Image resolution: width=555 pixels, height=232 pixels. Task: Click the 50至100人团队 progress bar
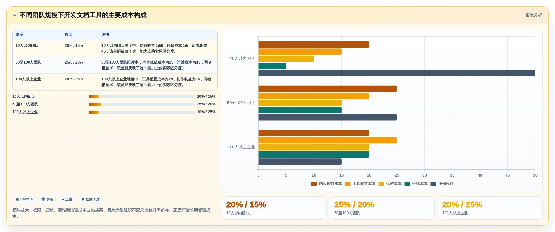[141, 104]
